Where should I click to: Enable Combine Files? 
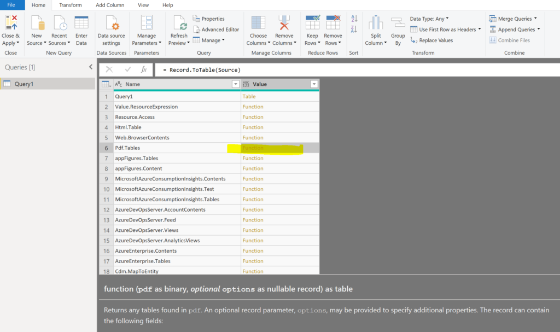coord(509,40)
